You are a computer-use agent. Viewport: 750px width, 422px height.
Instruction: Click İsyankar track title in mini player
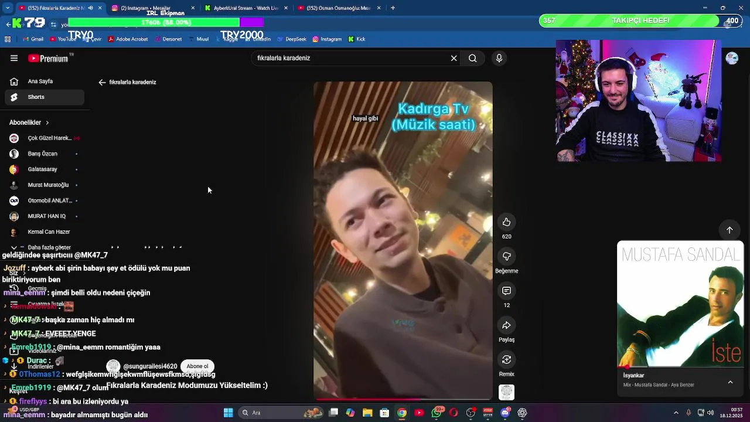[633, 376]
